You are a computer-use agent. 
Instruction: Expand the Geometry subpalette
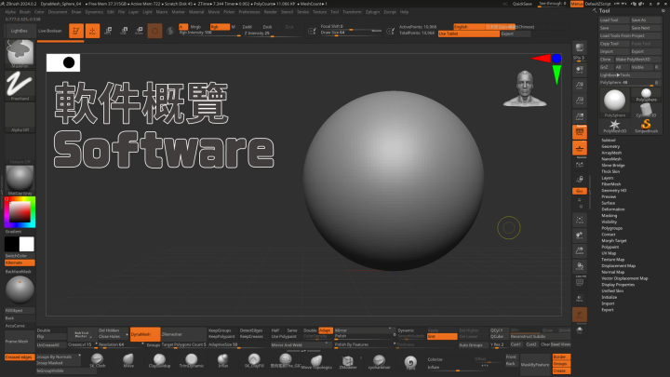click(x=610, y=146)
